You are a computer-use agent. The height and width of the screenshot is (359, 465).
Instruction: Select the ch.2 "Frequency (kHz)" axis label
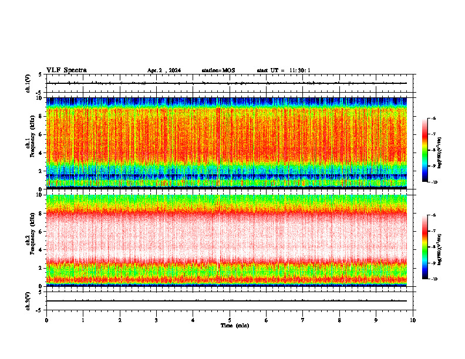[x=32, y=233]
